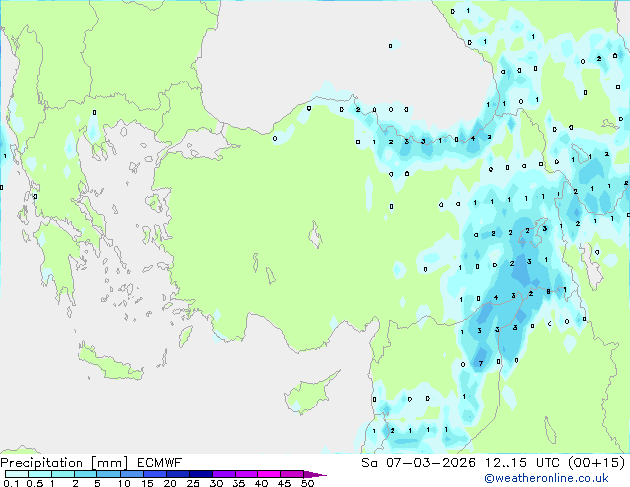Click the 0.1–0.5 mm palest legend swatch
This screenshot has width=630, height=487.
pyautogui.click(x=17, y=474)
